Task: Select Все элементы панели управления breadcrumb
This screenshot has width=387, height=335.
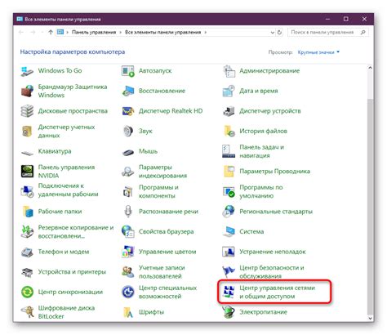Action: point(162,33)
